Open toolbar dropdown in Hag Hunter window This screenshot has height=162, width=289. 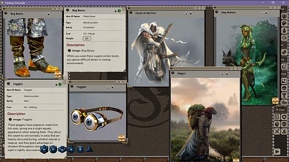click(x=261, y=13)
